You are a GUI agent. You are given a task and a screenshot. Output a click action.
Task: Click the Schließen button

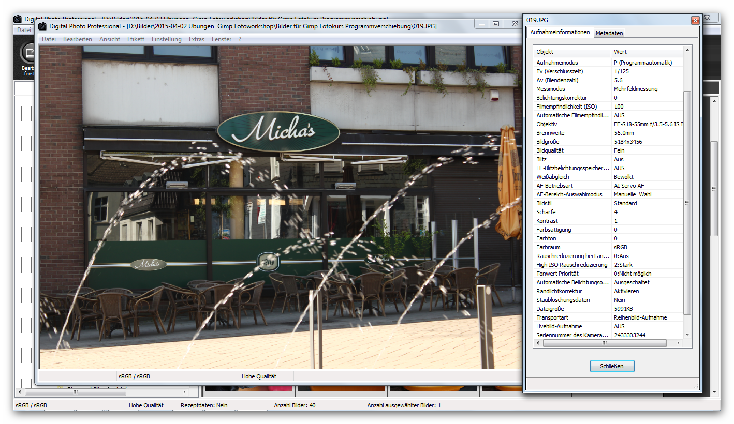612,366
